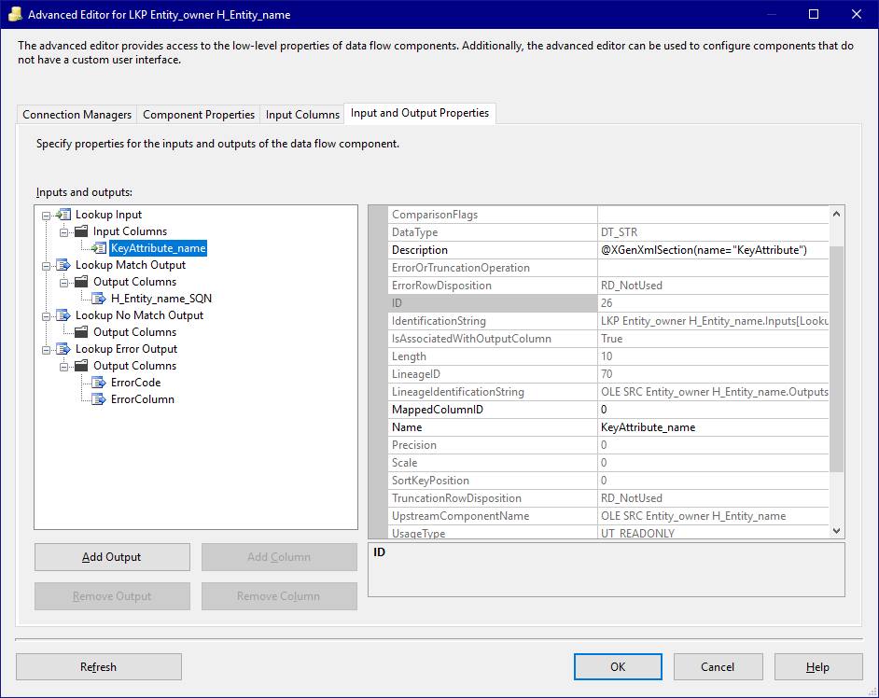Collapse the Input Columns folder node
879x698 pixels.
pos(63,232)
